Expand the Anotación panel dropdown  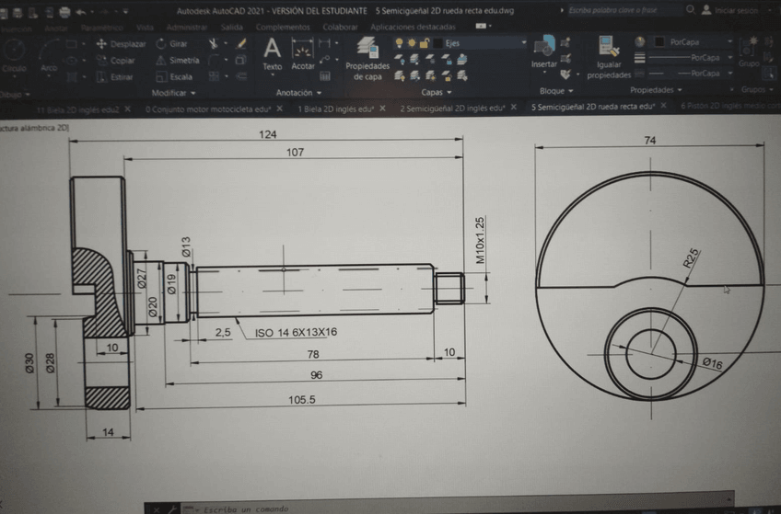[298, 93]
